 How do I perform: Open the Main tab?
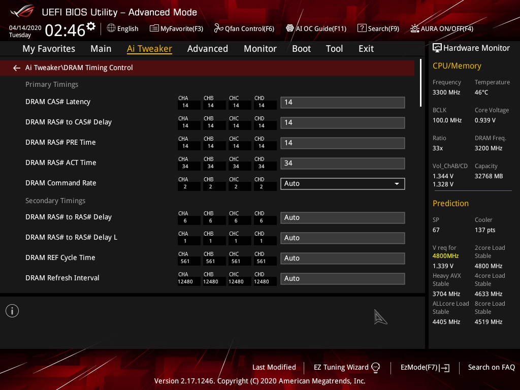101,49
